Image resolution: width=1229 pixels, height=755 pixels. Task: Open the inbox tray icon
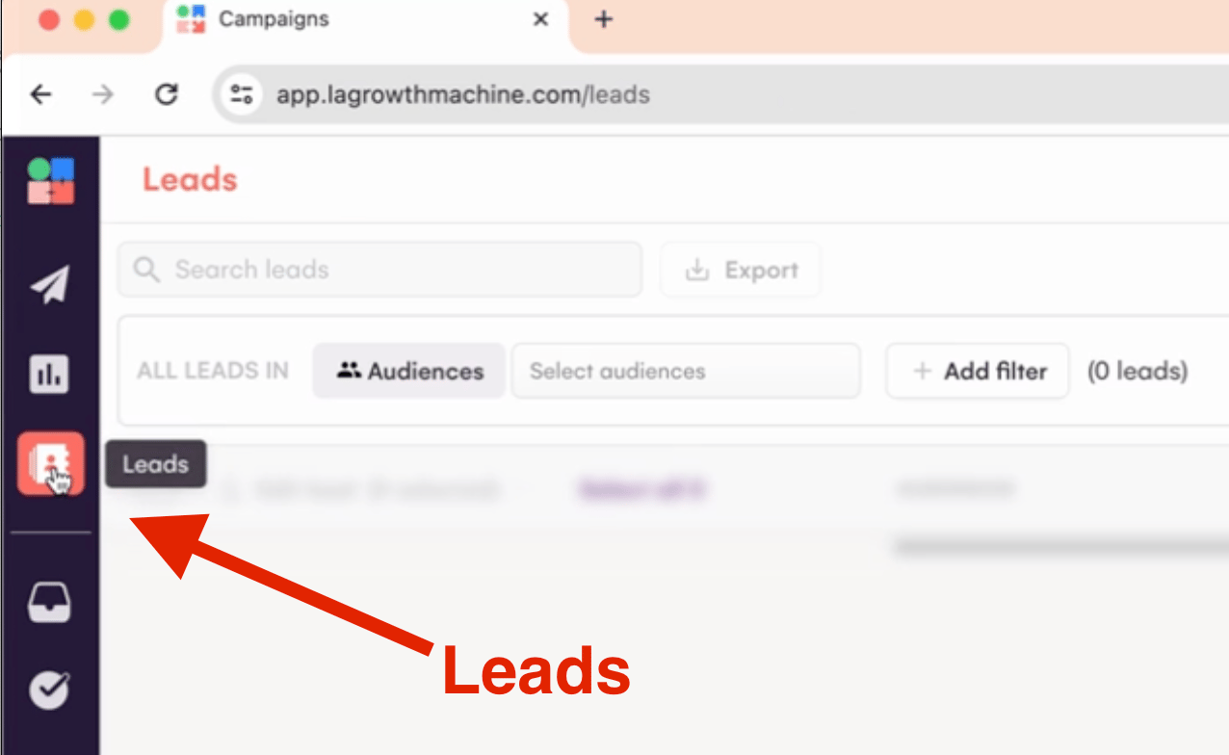[x=49, y=604]
